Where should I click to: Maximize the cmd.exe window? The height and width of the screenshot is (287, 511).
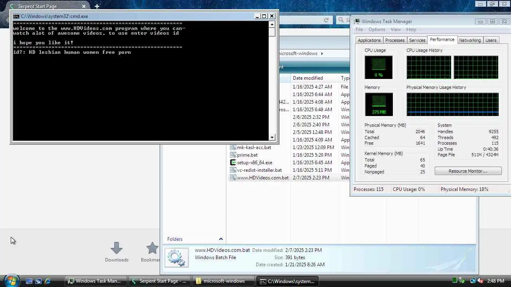point(264,16)
